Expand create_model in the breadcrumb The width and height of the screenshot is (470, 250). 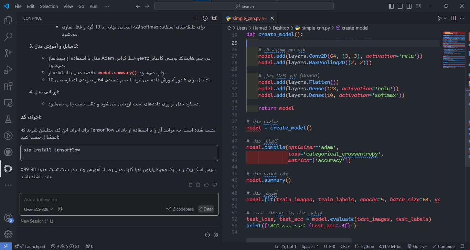(355, 28)
